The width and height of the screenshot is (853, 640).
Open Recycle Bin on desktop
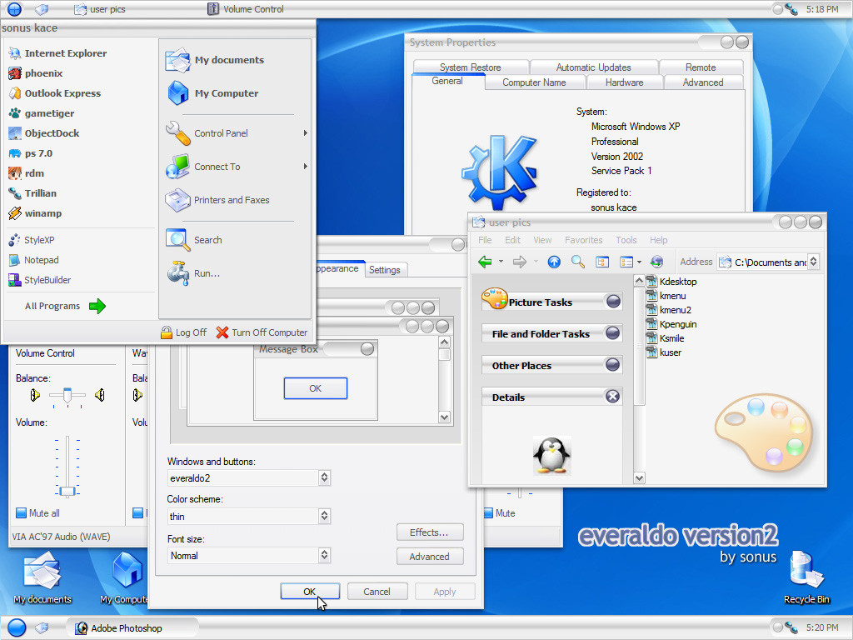point(806,578)
